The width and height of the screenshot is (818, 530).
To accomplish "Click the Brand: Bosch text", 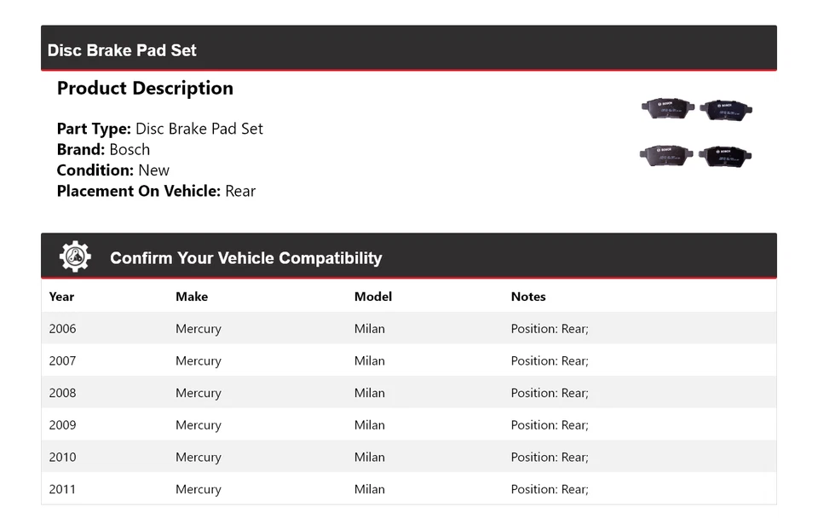I will click(103, 149).
